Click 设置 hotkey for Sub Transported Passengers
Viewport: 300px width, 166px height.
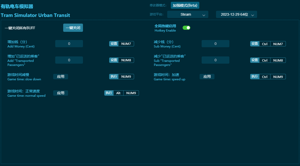click(255, 60)
